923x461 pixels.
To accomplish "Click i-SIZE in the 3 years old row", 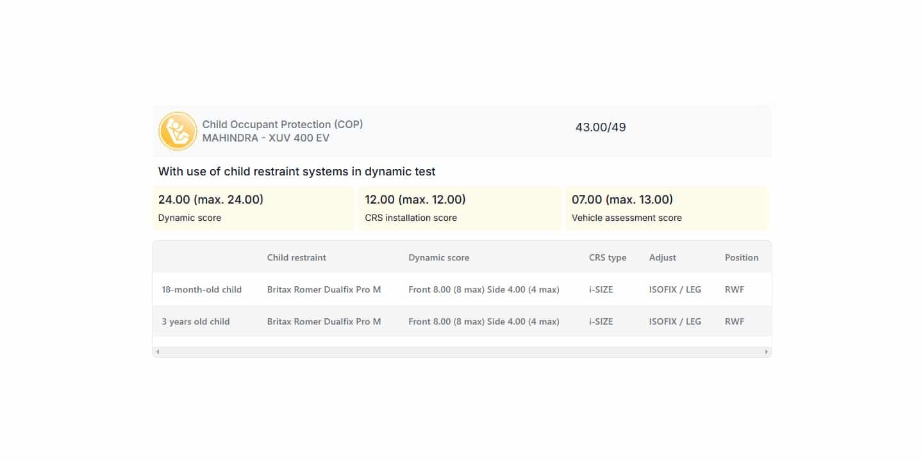I will 601,321.
